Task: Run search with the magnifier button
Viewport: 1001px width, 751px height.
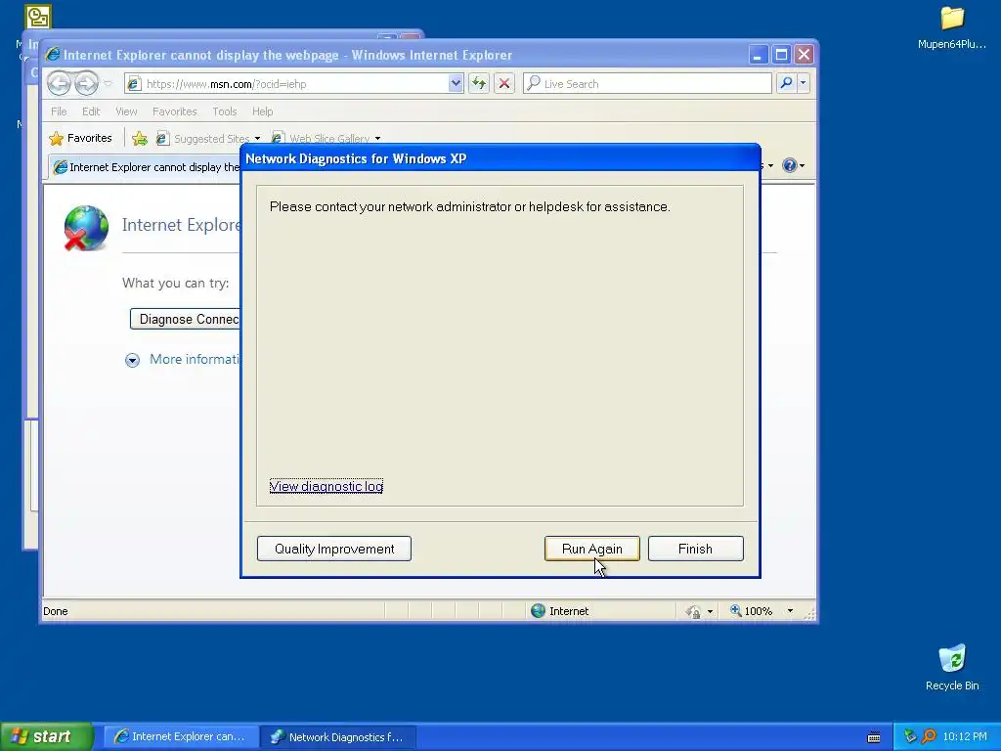Action: tap(787, 83)
